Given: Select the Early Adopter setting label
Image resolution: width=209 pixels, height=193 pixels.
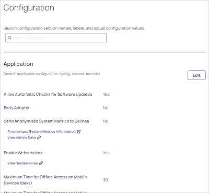Looking at the screenshot, I should click(17, 108).
